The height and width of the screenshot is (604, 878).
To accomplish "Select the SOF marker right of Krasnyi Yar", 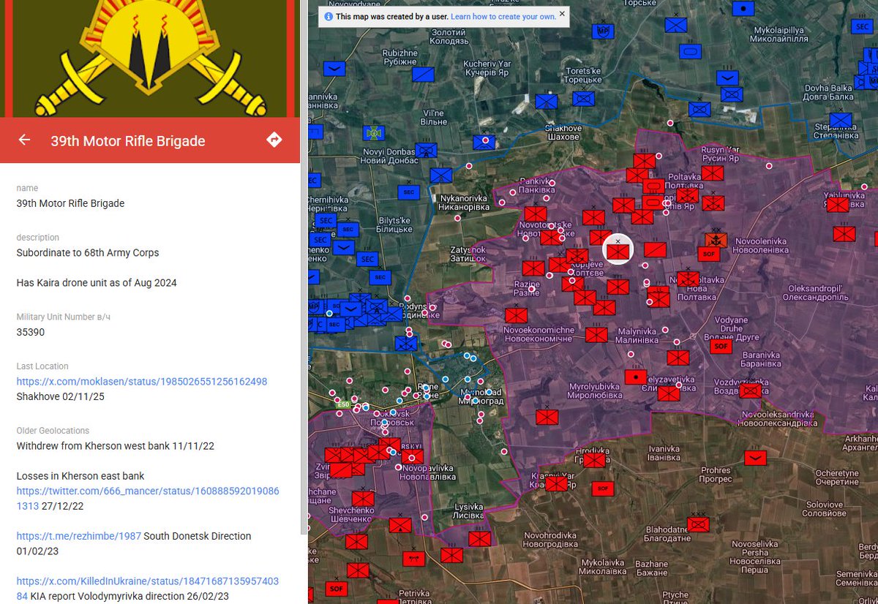I will (x=603, y=488).
